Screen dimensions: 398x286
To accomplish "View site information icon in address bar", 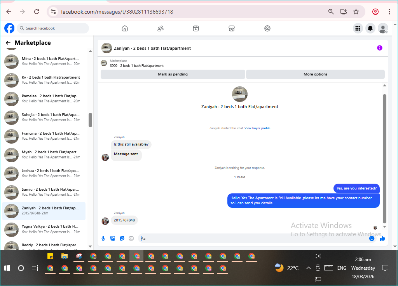I will tap(53, 12).
